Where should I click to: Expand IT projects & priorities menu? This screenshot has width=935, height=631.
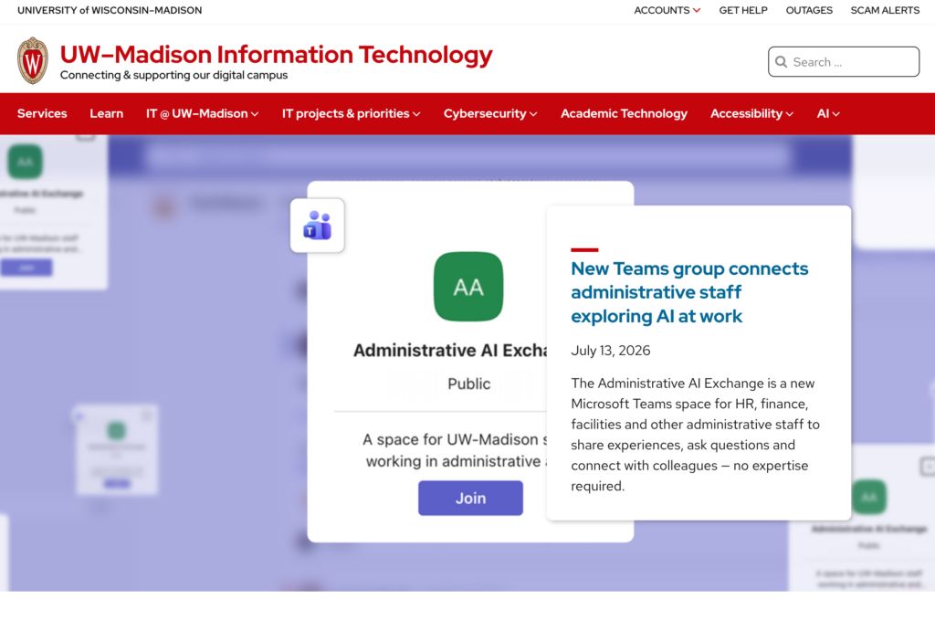[352, 113]
